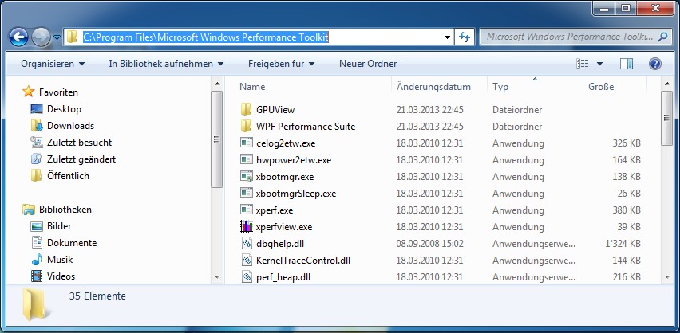Click the Forward navigation arrow
Image resolution: width=680 pixels, height=333 pixels.
(x=41, y=37)
